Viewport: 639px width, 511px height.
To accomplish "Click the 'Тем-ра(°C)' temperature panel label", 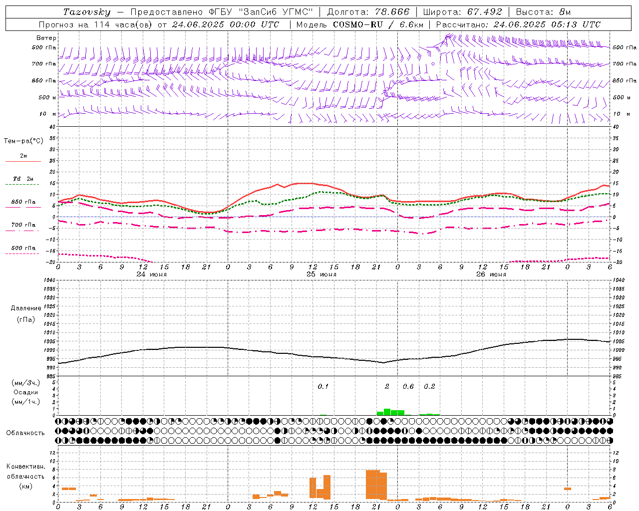I will [x=23, y=141].
